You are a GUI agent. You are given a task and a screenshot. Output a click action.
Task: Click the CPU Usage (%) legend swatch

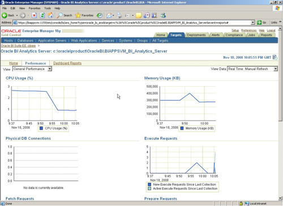tap(41, 128)
